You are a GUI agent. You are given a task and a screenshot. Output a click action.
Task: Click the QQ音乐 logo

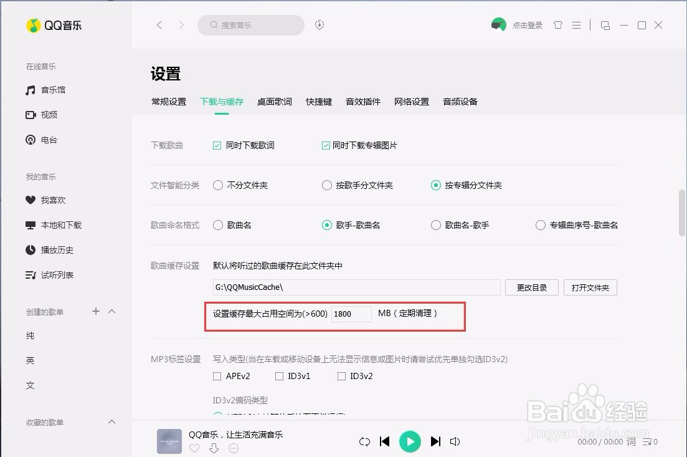[54, 26]
